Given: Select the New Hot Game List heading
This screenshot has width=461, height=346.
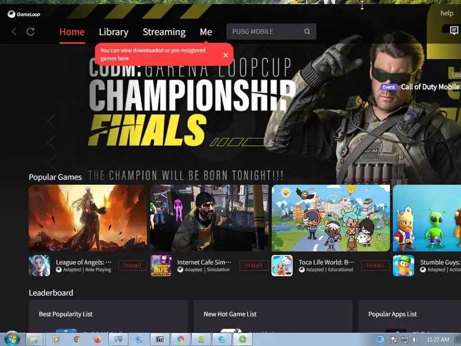Looking at the screenshot, I should (x=230, y=314).
